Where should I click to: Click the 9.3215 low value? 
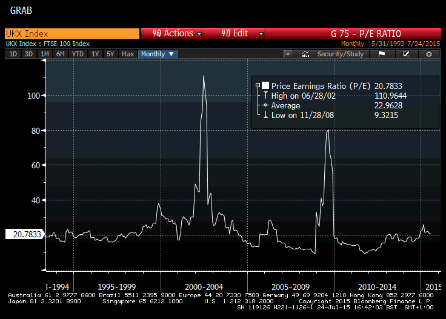[386, 115]
